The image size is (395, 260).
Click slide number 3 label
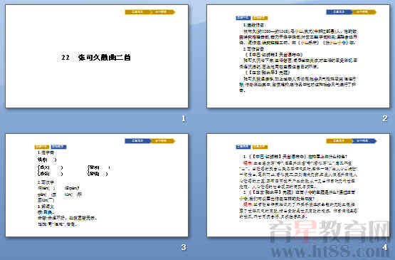click(184, 247)
